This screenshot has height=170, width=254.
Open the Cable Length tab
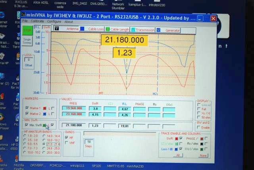point(117,29)
